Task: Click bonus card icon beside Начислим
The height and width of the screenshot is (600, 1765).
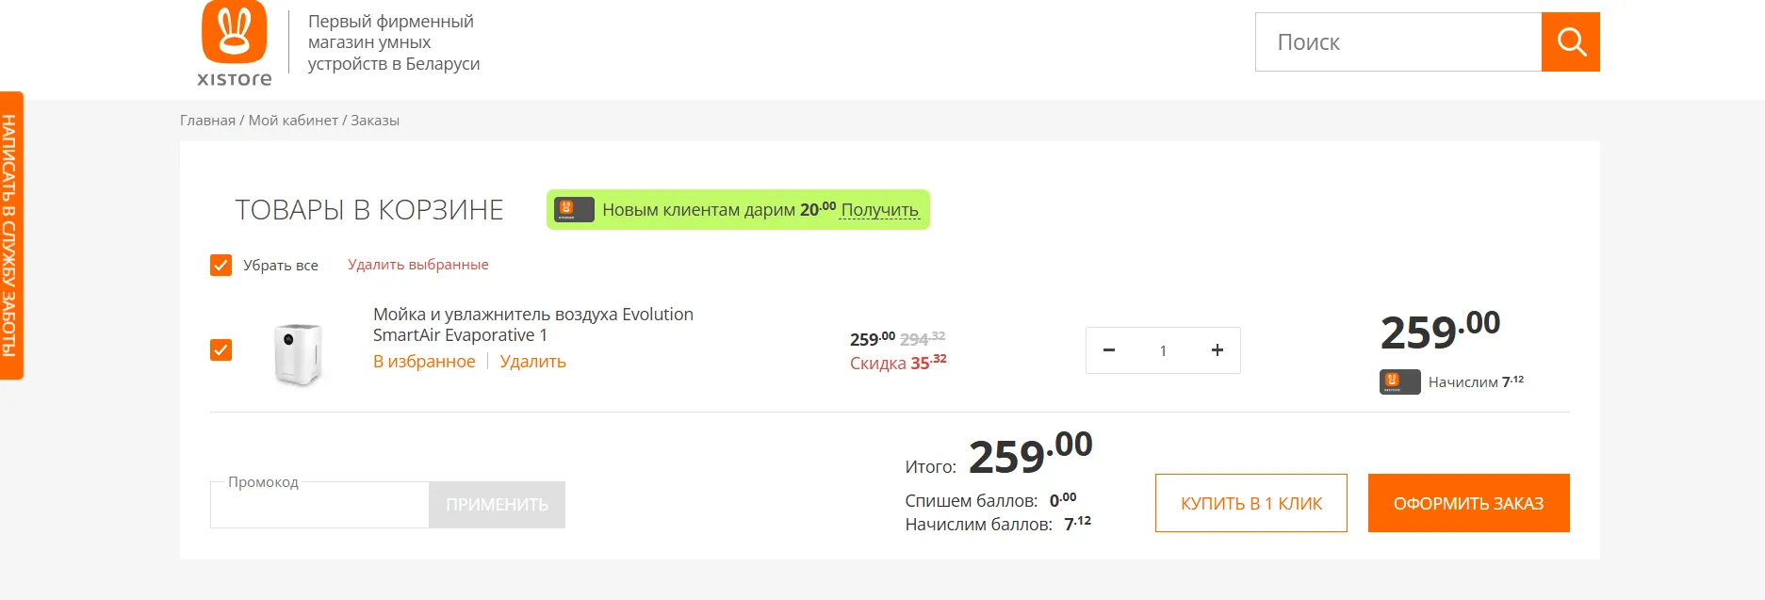Action: pos(1400,381)
